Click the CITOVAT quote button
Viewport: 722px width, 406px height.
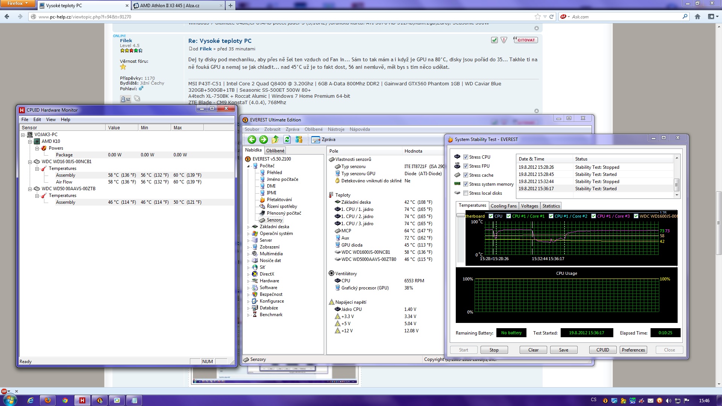525,40
